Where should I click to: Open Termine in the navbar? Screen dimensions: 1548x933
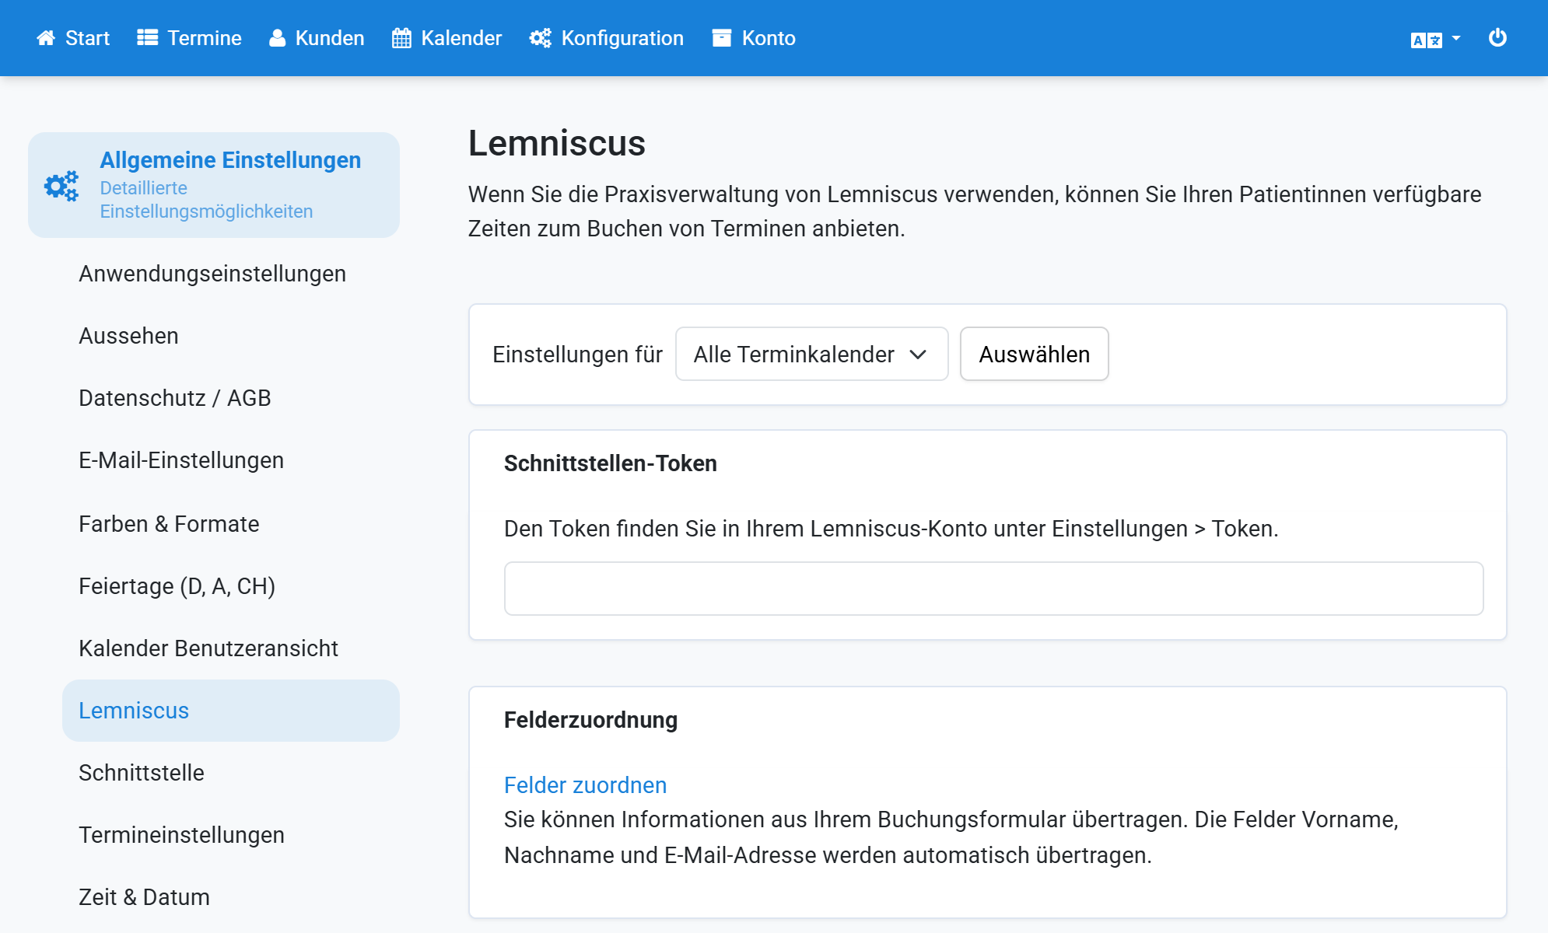[x=189, y=38]
